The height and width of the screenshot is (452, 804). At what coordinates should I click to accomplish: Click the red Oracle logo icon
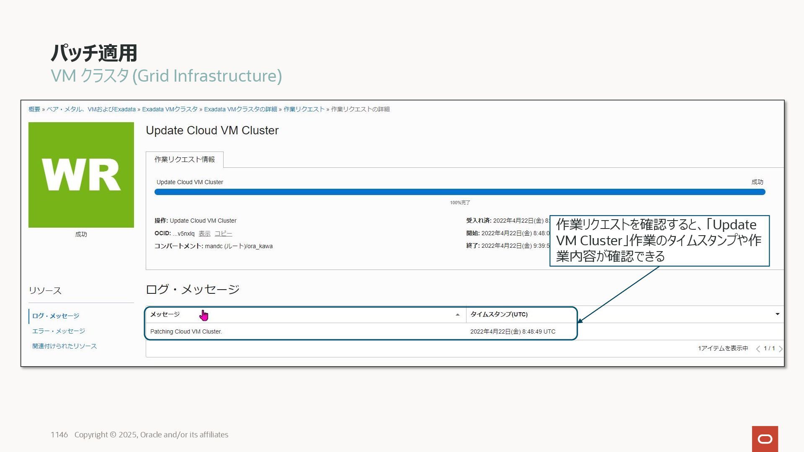(765, 439)
